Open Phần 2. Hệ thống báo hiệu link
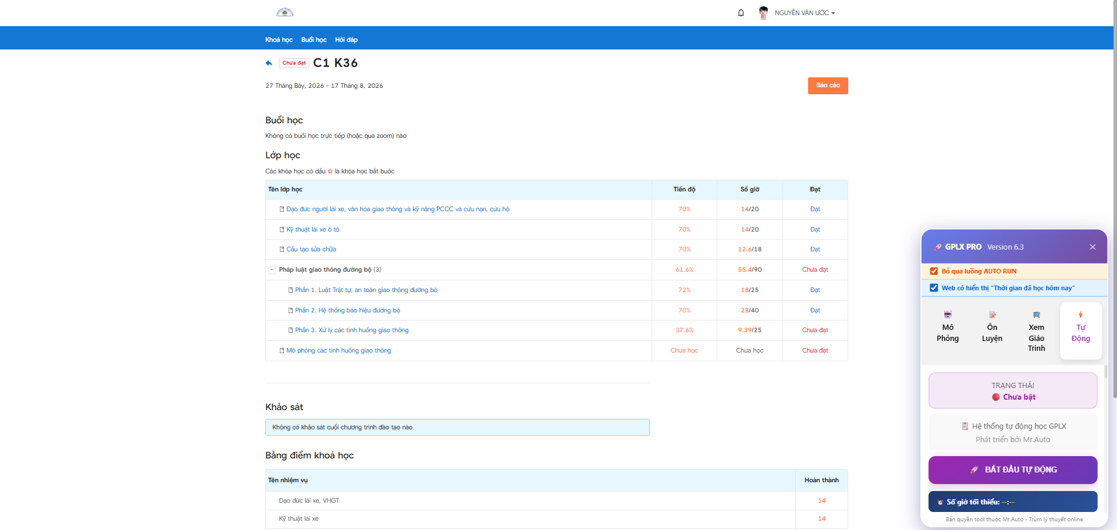Image resolution: width=1117 pixels, height=530 pixels. tap(347, 311)
